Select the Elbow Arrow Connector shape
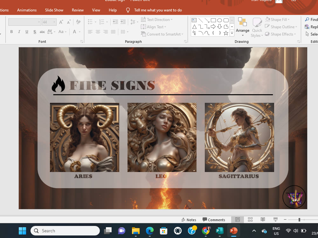The height and width of the screenshot is (238, 318). pos(207,27)
